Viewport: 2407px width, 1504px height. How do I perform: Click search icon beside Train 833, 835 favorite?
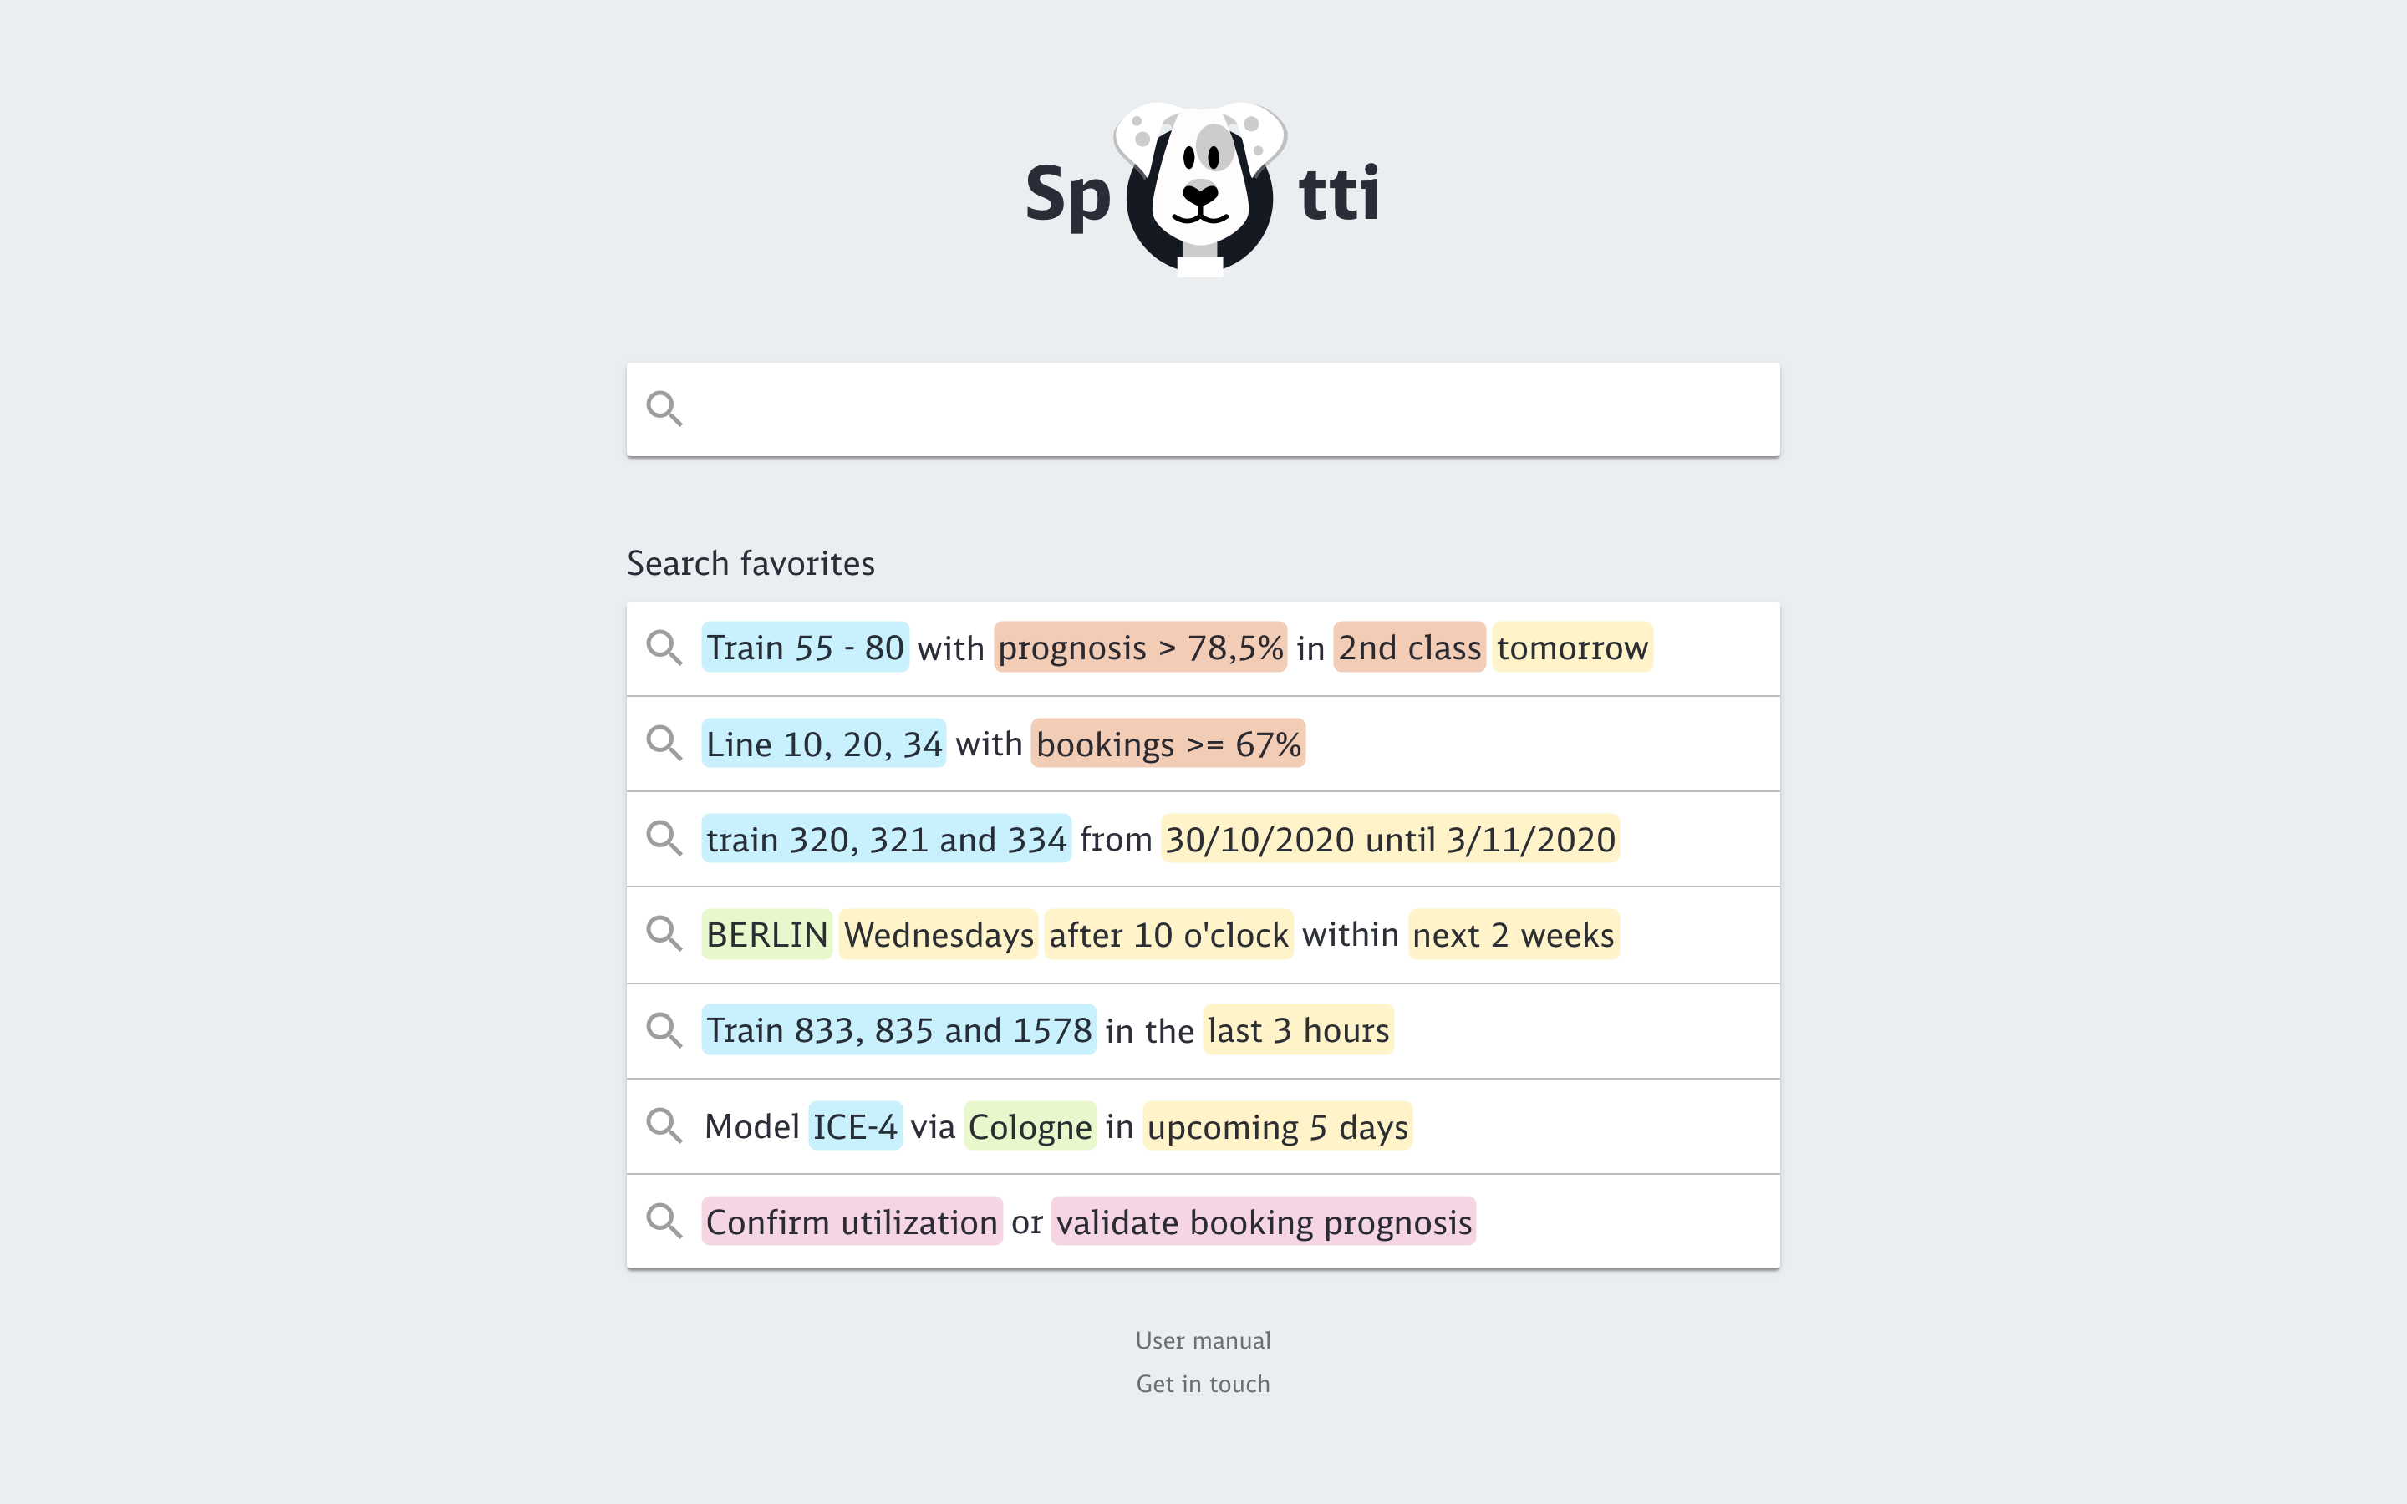[x=664, y=1030]
